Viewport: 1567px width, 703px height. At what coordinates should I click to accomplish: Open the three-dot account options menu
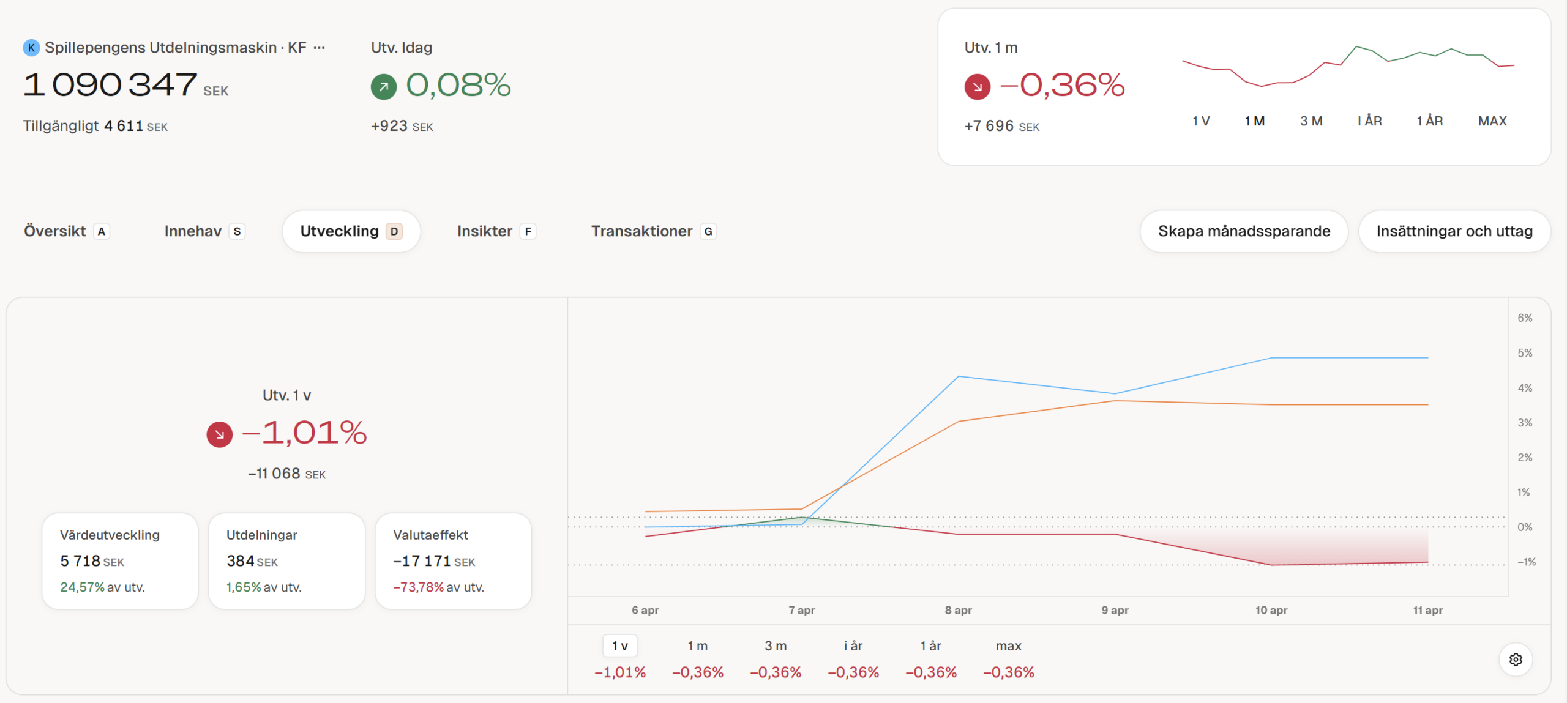pos(319,48)
